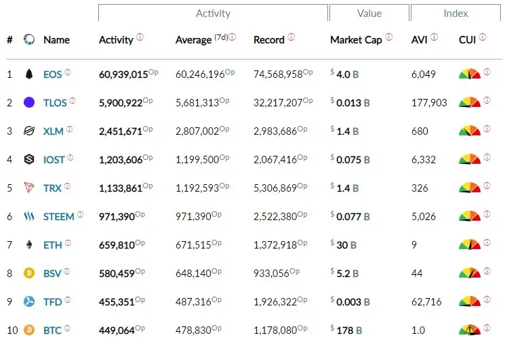505x342 pixels.
Task: Select the Value group tab
Action: coord(369,13)
